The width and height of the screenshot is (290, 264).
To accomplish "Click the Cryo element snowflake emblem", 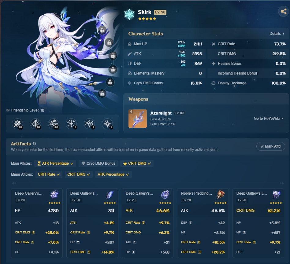I will [129, 14].
